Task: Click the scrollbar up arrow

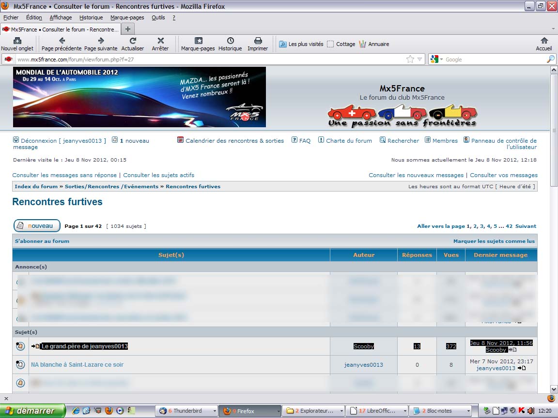Action: (x=554, y=70)
